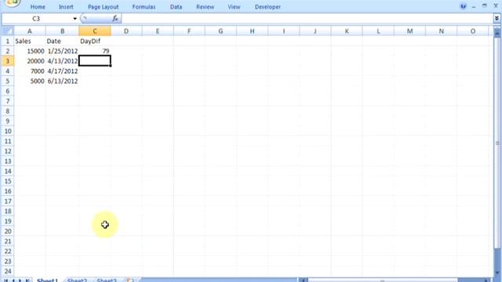Open the Office button menu
The image size is (502, 282).
[13, 2]
